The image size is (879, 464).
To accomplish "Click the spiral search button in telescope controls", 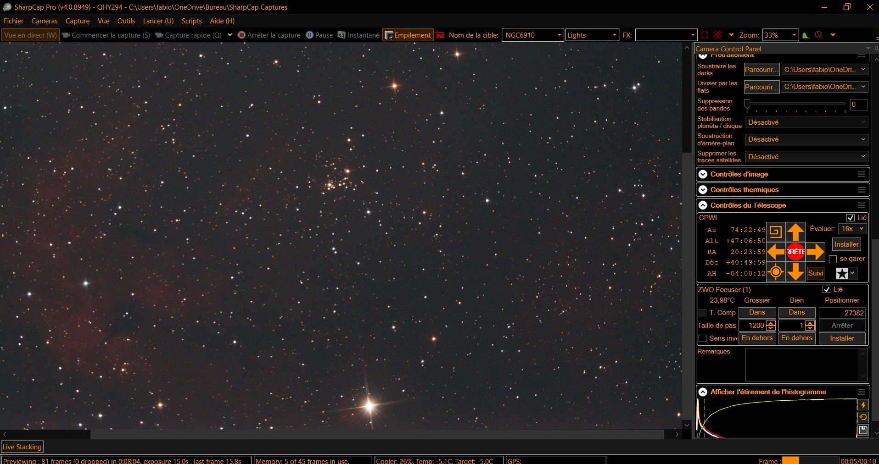I will click(x=776, y=232).
